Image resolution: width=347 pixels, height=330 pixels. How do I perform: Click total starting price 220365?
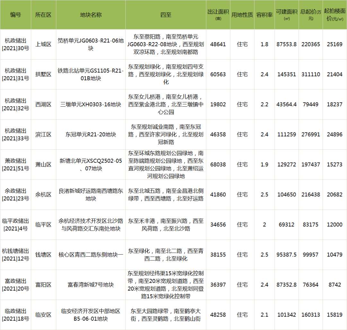tap(311, 44)
